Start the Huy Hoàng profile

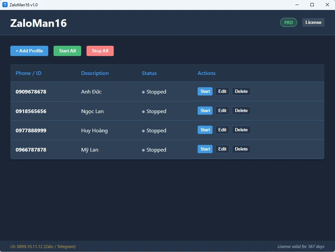205,130
